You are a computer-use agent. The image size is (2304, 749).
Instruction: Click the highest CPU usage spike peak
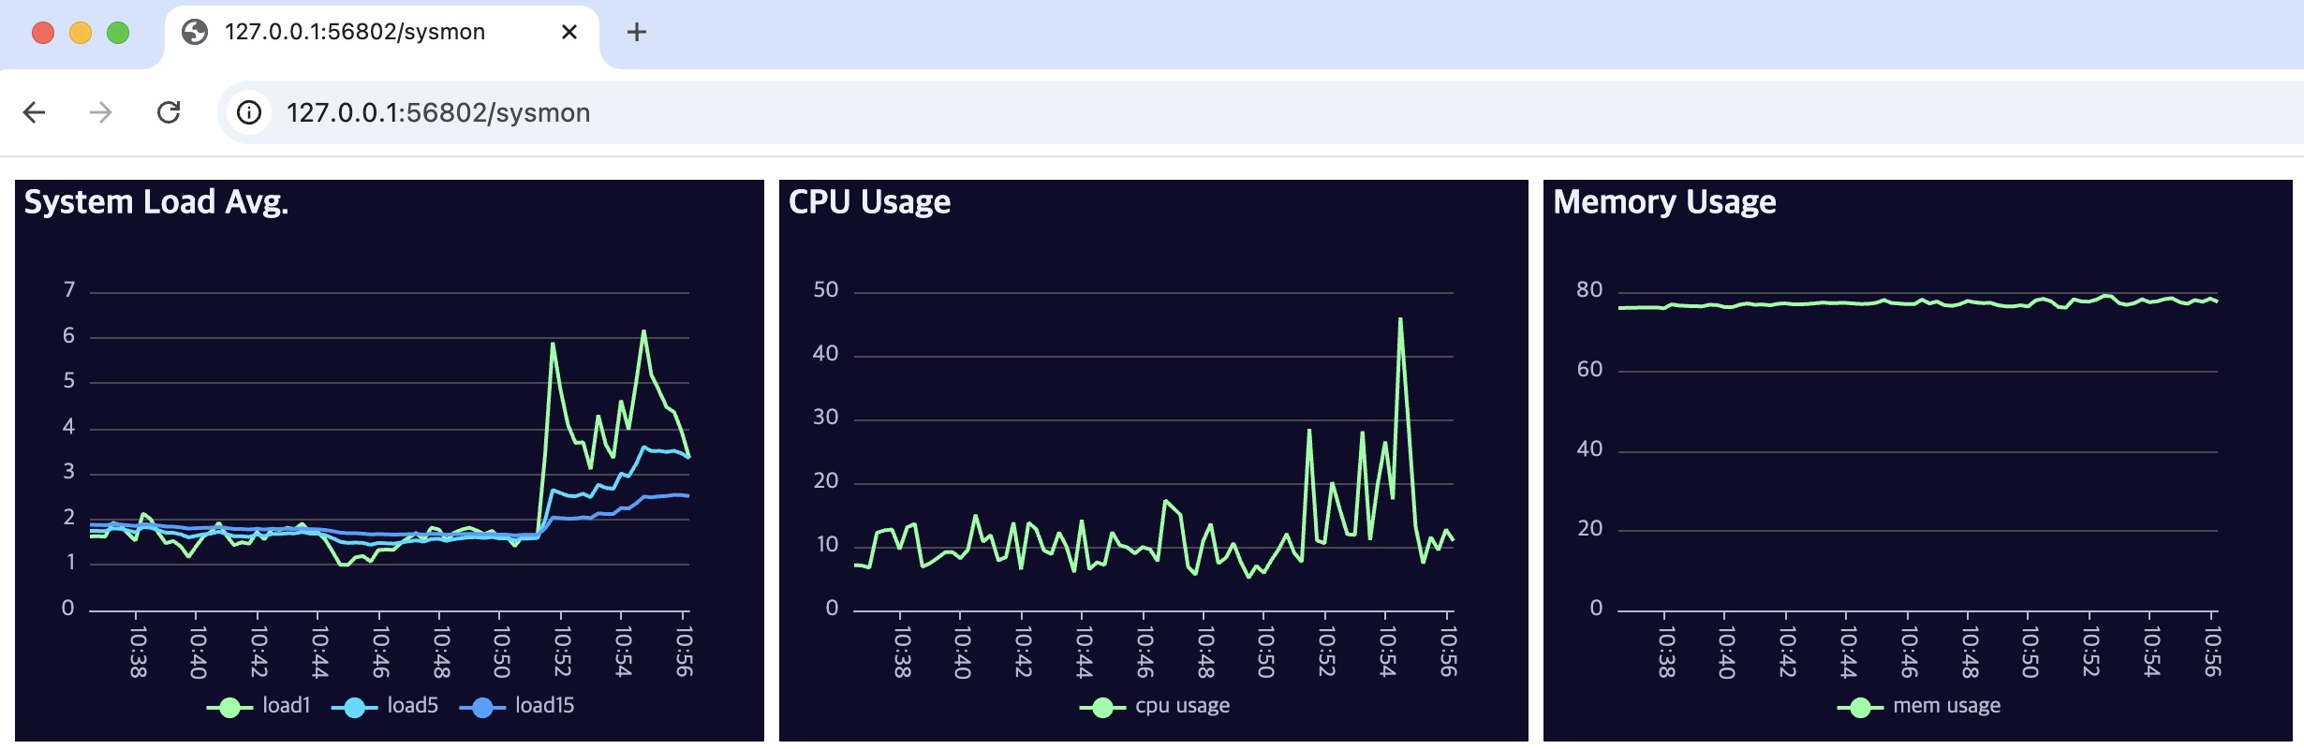tap(1400, 319)
